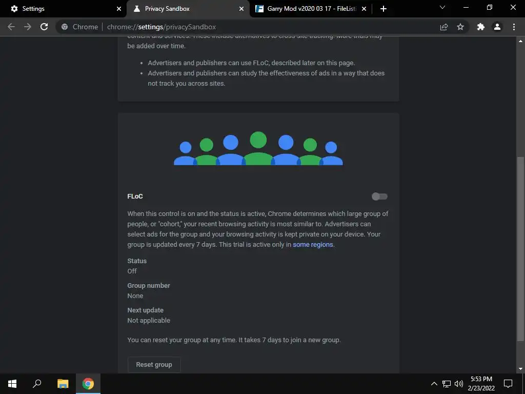
Task: Go back with the back arrow
Action: (11, 27)
